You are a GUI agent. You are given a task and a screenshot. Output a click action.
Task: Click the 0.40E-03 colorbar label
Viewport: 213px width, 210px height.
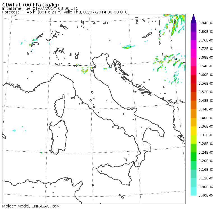(206, 118)
